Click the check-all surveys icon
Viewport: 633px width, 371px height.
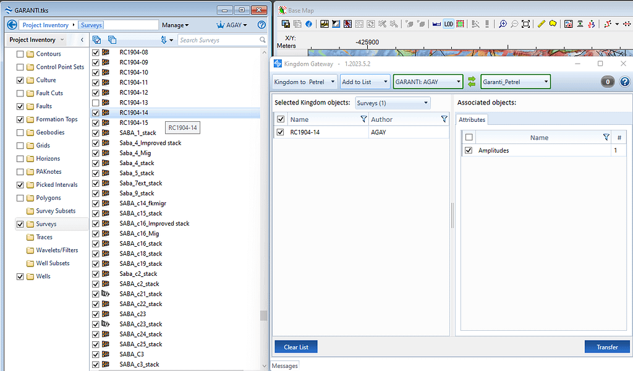[96, 40]
